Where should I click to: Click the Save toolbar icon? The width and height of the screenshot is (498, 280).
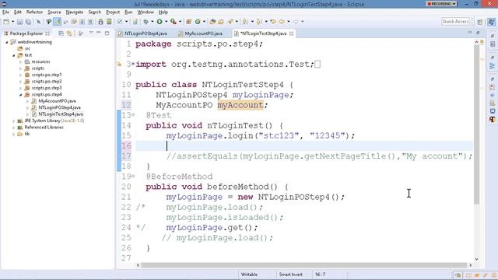pos(19,22)
